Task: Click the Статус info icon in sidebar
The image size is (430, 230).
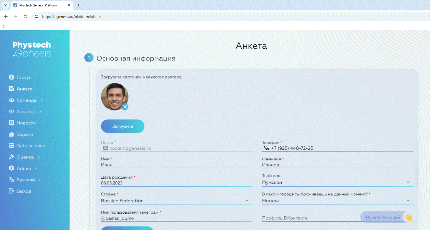Action: pyautogui.click(x=11, y=77)
